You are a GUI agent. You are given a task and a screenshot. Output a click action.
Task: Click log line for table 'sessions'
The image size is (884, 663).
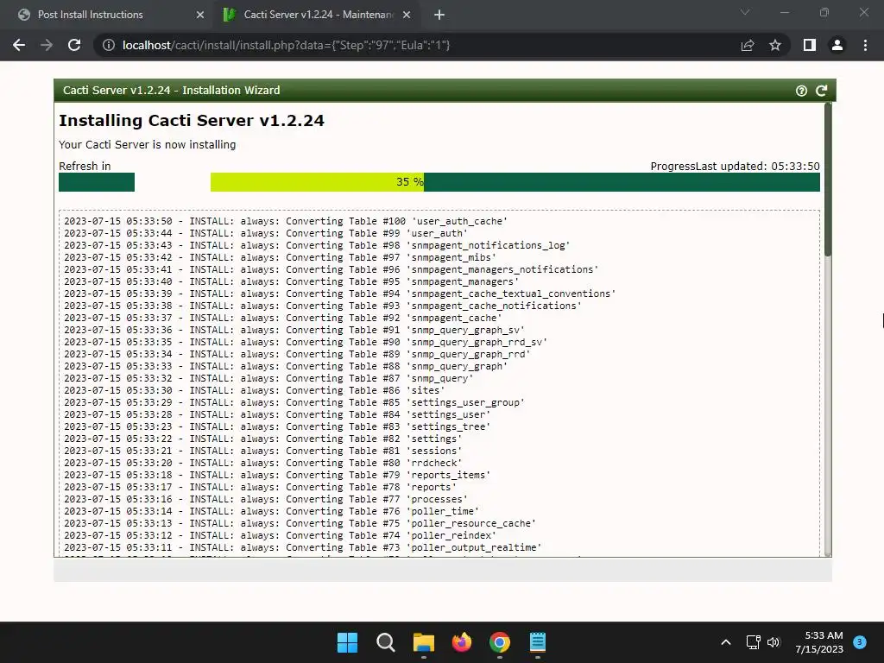coord(262,451)
